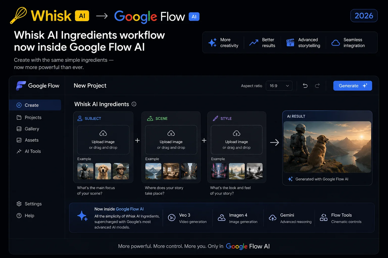
Task: Click the Google Flow AI link in banner
Action: 130,209
